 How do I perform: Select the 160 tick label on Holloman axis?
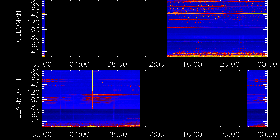33,7
